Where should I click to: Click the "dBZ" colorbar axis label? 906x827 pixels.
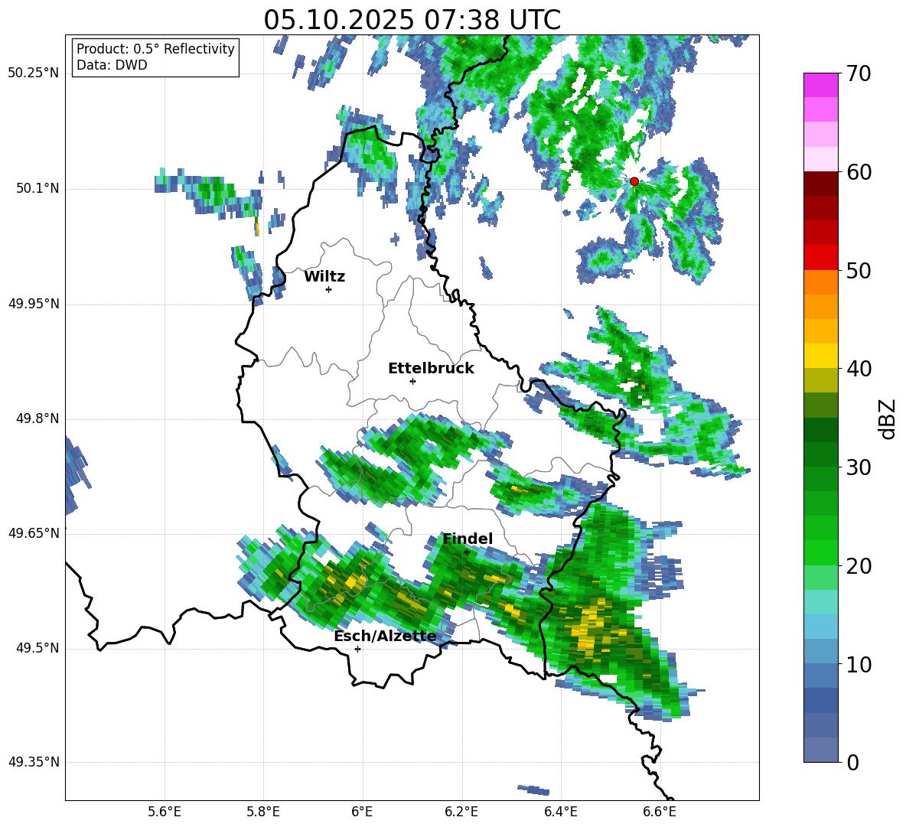point(888,418)
